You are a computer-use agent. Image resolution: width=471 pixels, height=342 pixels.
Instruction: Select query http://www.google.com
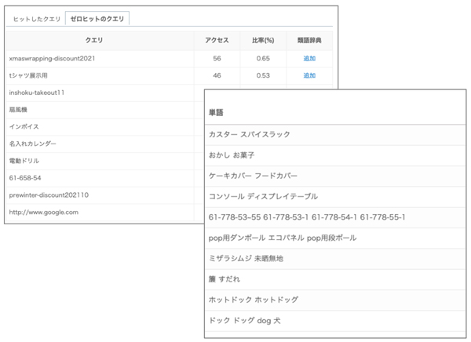pos(43,212)
